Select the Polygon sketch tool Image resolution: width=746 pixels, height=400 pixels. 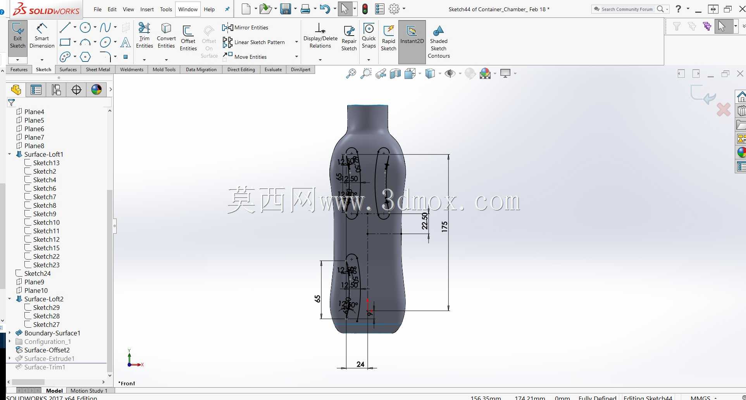point(85,57)
